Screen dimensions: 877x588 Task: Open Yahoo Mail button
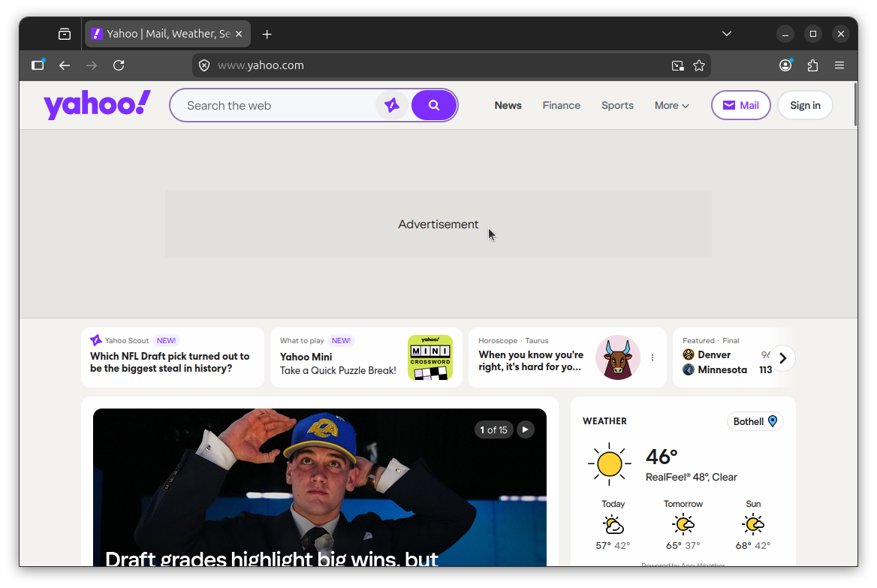pos(740,105)
